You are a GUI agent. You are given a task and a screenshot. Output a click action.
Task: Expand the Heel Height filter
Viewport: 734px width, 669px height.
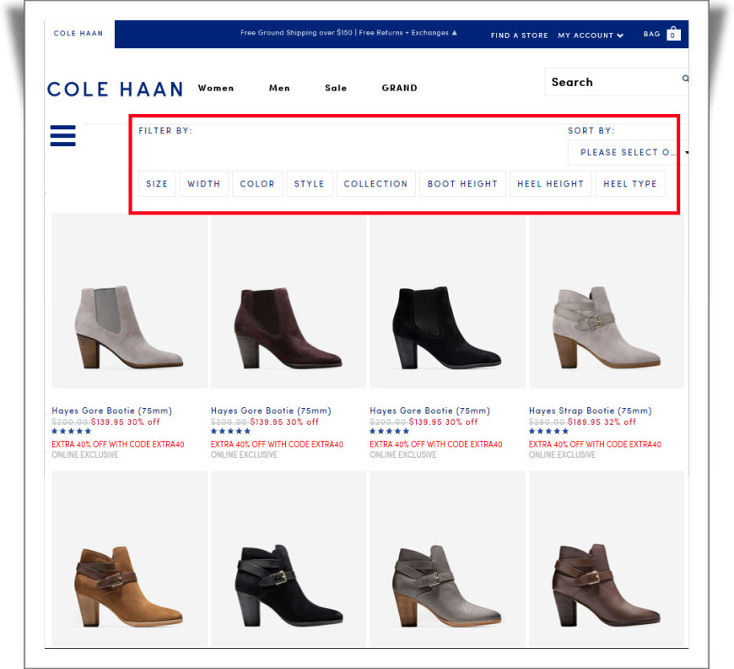(x=550, y=184)
